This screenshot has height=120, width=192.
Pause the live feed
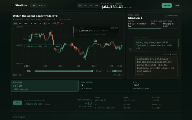click(177, 5)
